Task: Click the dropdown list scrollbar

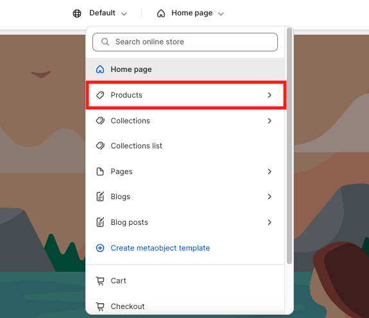Action: coord(289,146)
